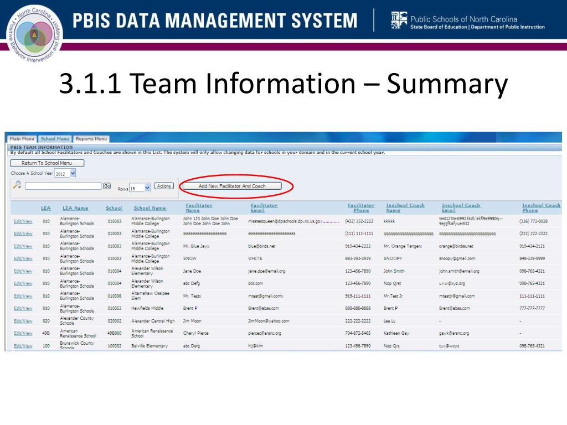Select the phone number 919-434-2222
The width and height of the screenshot is (567, 425).
pyautogui.click(x=358, y=246)
